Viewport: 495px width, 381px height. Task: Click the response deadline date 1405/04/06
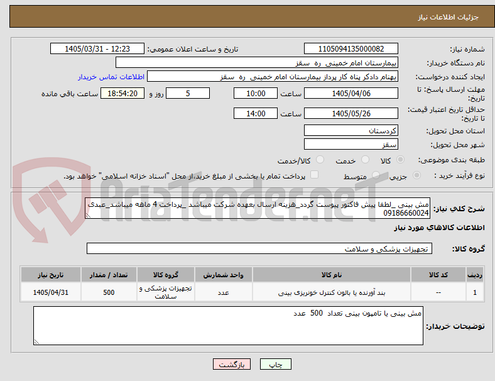click(x=351, y=93)
